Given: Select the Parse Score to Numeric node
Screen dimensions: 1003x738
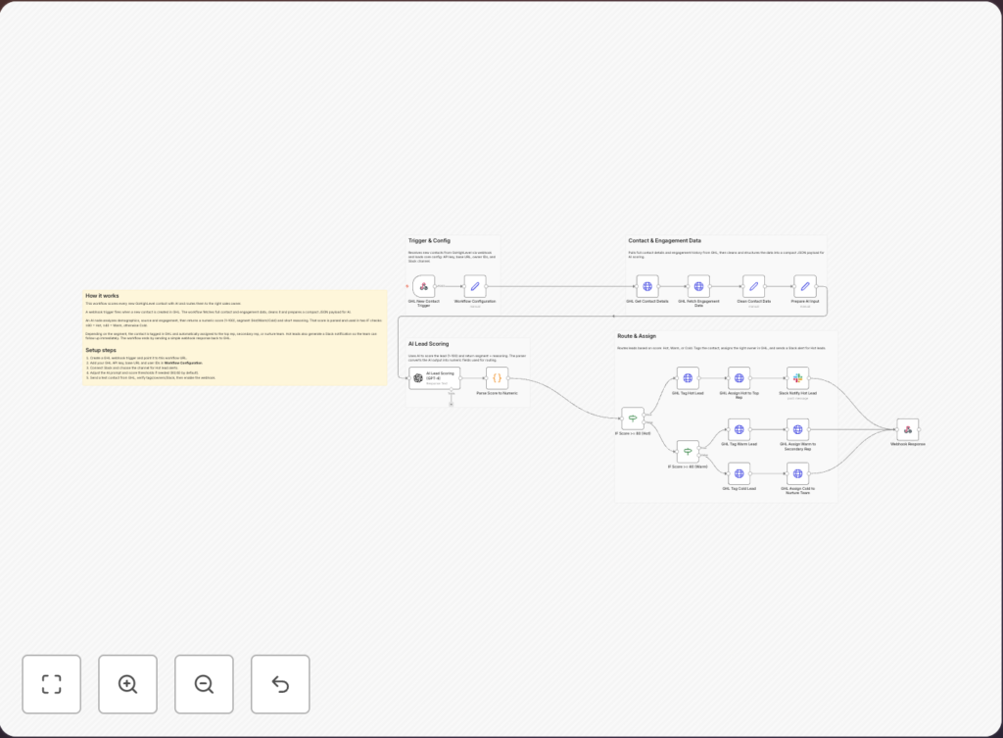Looking at the screenshot, I should [x=497, y=377].
